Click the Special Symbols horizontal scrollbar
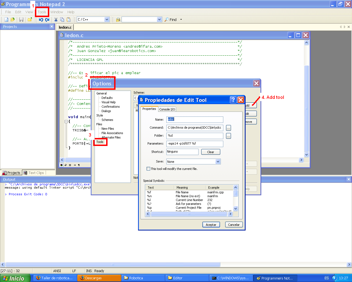Viewport: 352px width, 282px height. 189,214
